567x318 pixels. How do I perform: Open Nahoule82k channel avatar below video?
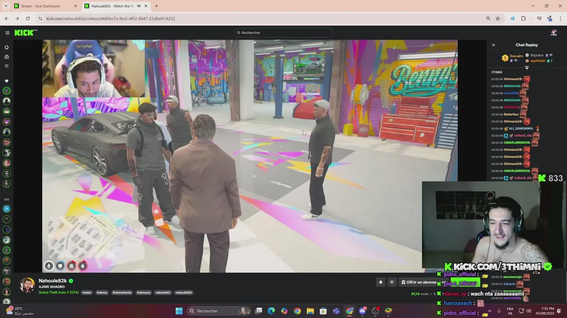[27, 285]
